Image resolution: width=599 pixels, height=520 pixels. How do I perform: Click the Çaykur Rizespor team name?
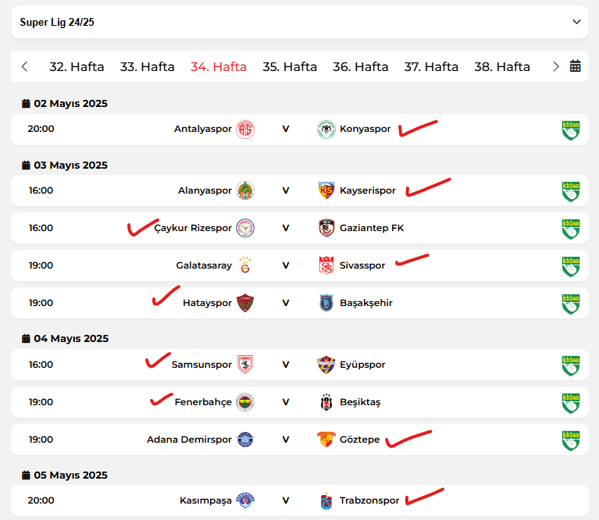[193, 228]
